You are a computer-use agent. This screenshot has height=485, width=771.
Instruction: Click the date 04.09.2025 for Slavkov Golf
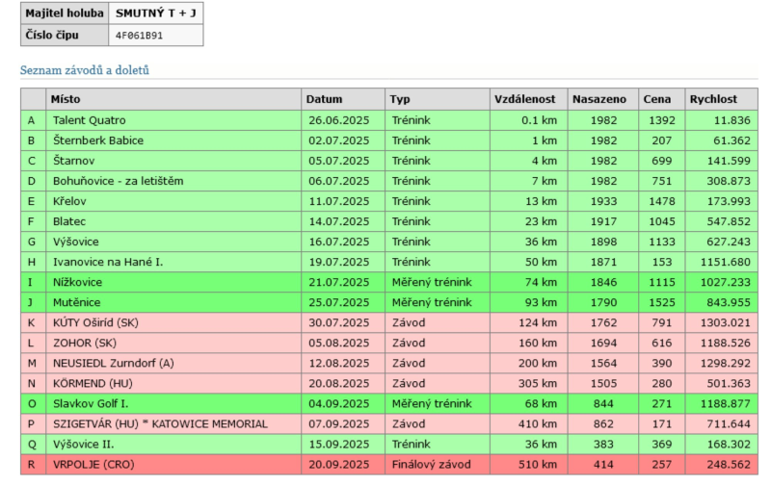338,403
